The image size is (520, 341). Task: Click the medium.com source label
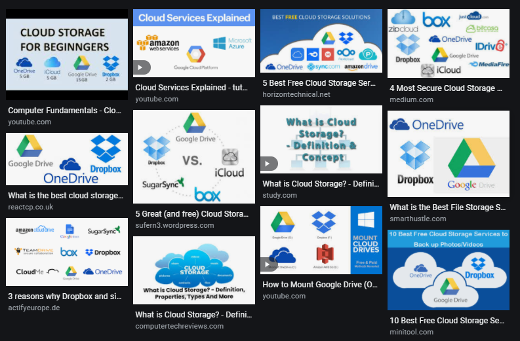coord(412,100)
